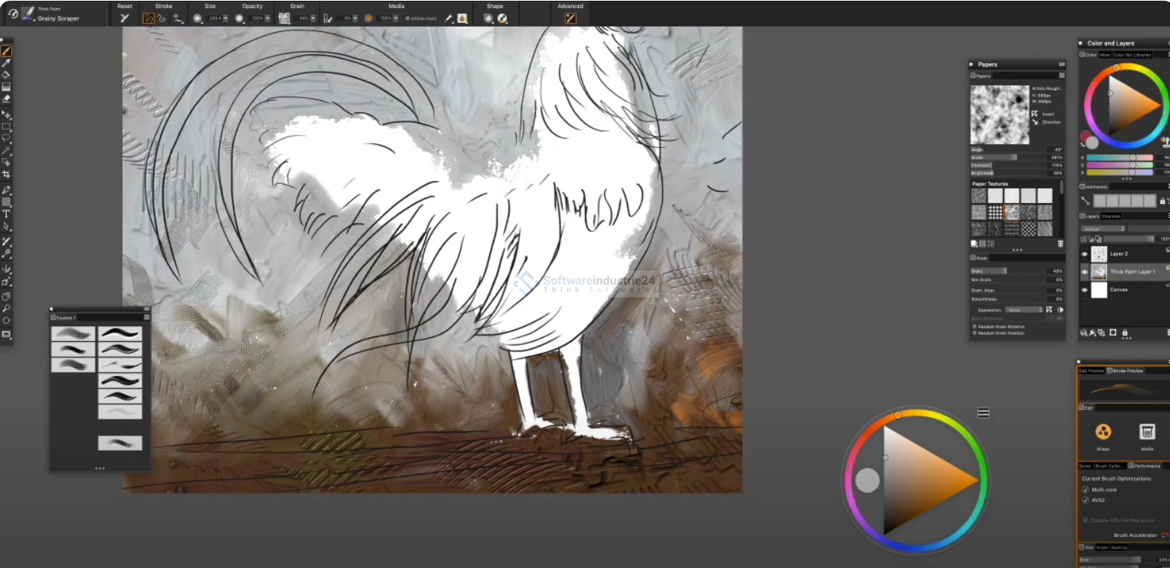The height and width of the screenshot is (568, 1170).
Task: Open the grain Expression dropdown
Action: (1024, 310)
